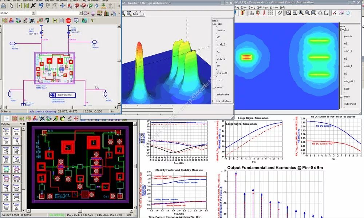Click the dotted grid icon in Temperature window
Viewport: 364px width, 218px height.
271,13
